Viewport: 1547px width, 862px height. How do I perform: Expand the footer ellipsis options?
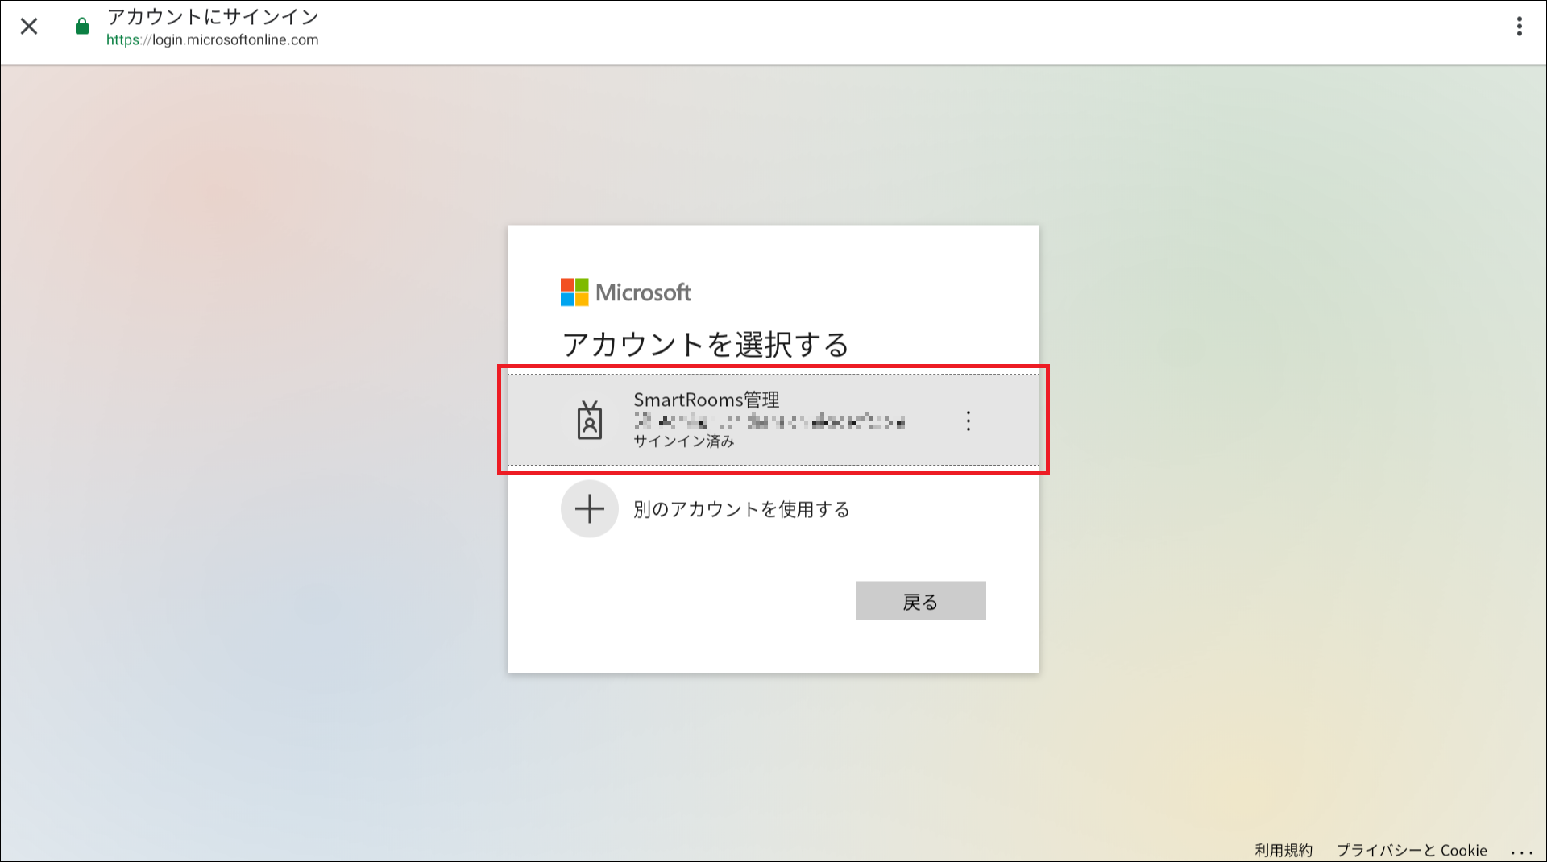[1521, 851]
